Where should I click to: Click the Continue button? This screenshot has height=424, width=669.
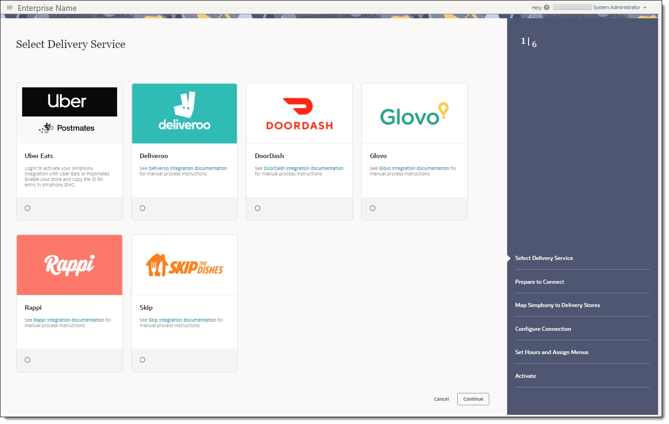coord(473,399)
